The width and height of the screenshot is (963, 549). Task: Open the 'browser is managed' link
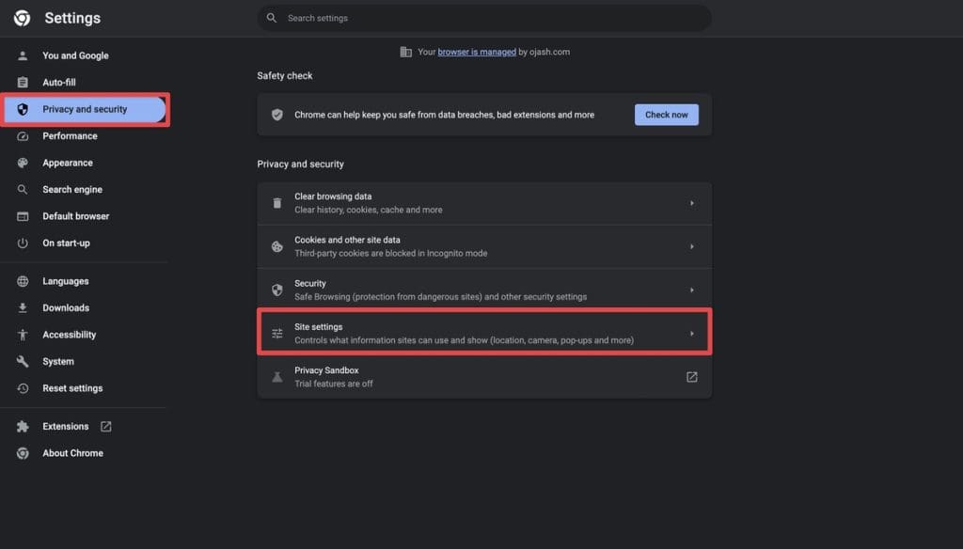(x=477, y=52)
